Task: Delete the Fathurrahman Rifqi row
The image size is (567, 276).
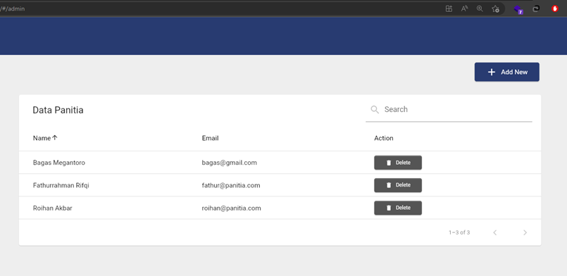Action: pyautogui.click(x=398, y=185)
